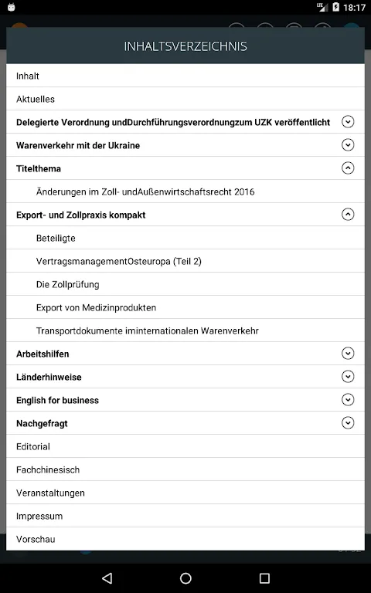The width and height of the screenshot is (371, 593).
Task: Tap the Android home circle icon
Action: pyautogui.click(x=185, y=578)
